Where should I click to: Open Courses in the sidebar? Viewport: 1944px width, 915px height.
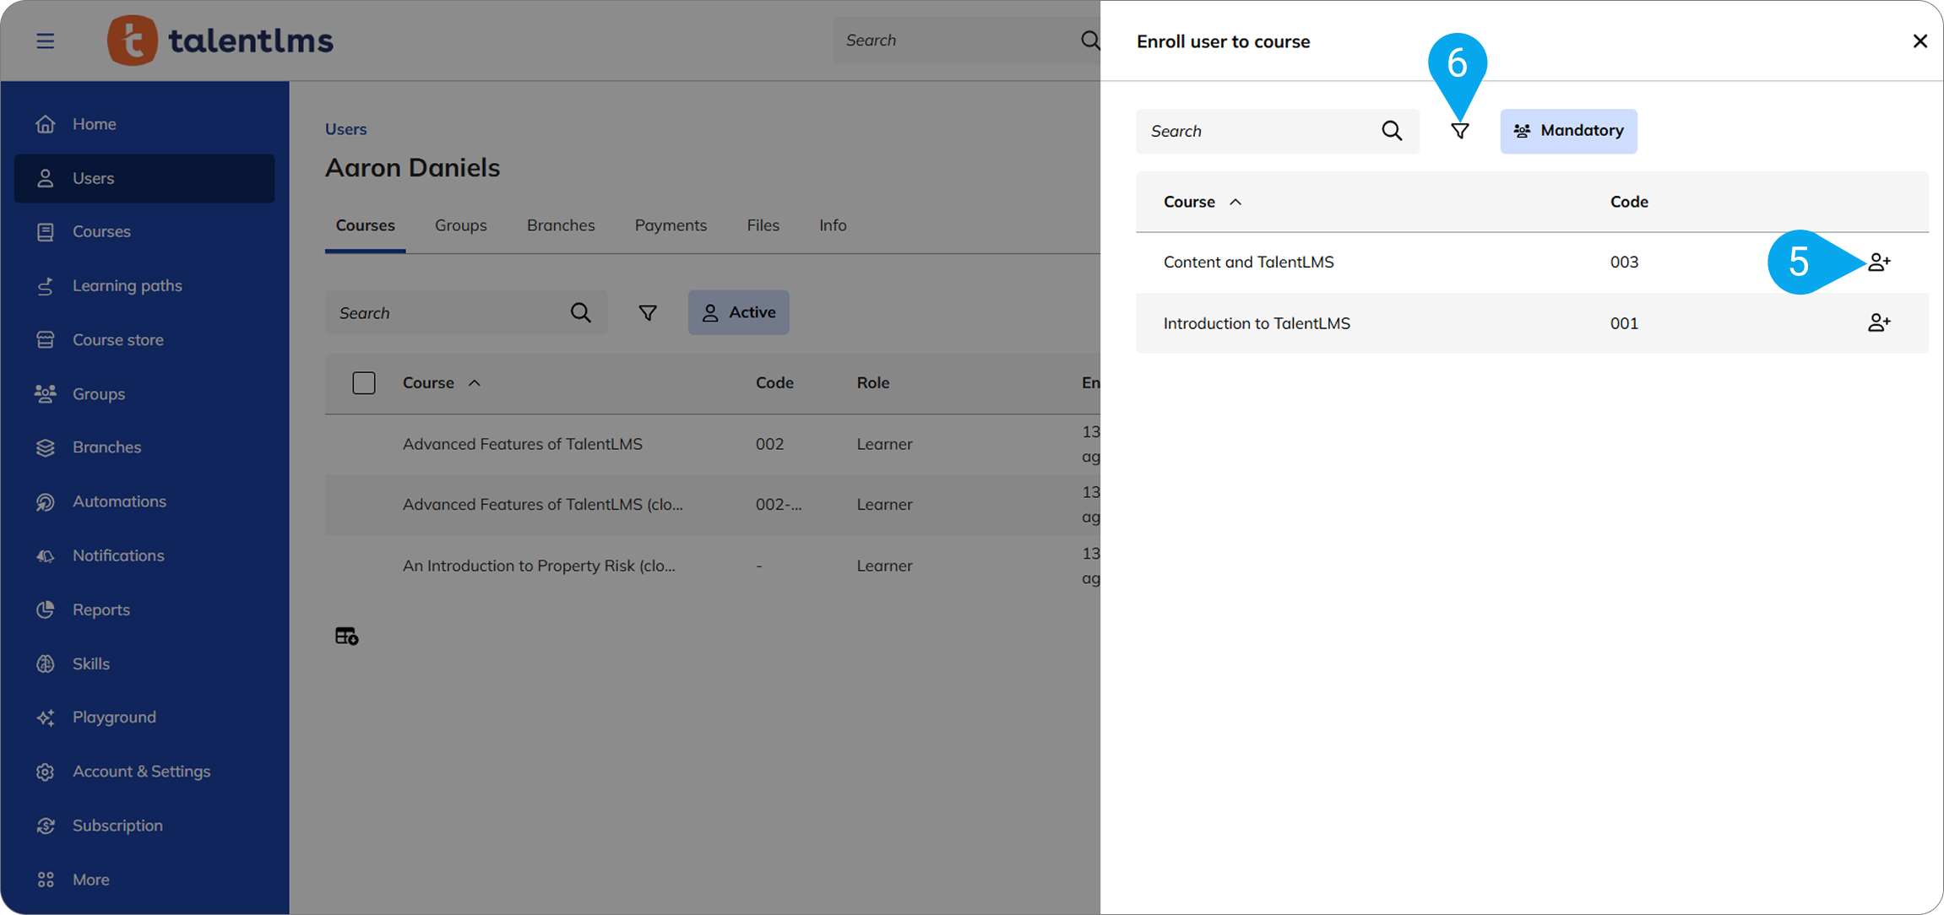tap(144, 231)
